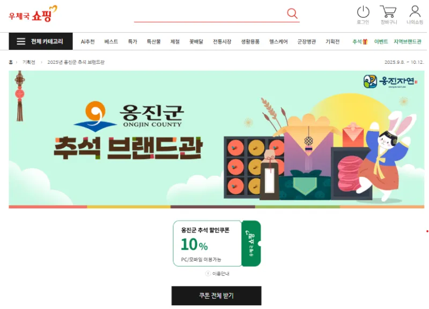Click the magnifier search icon
Screen dimensions: 429x309
[x=292, y=13]
